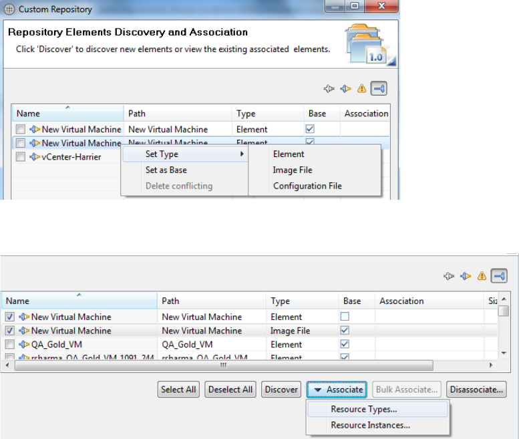Click the warning filter icon in the upper toolbar

pos(361,88)
